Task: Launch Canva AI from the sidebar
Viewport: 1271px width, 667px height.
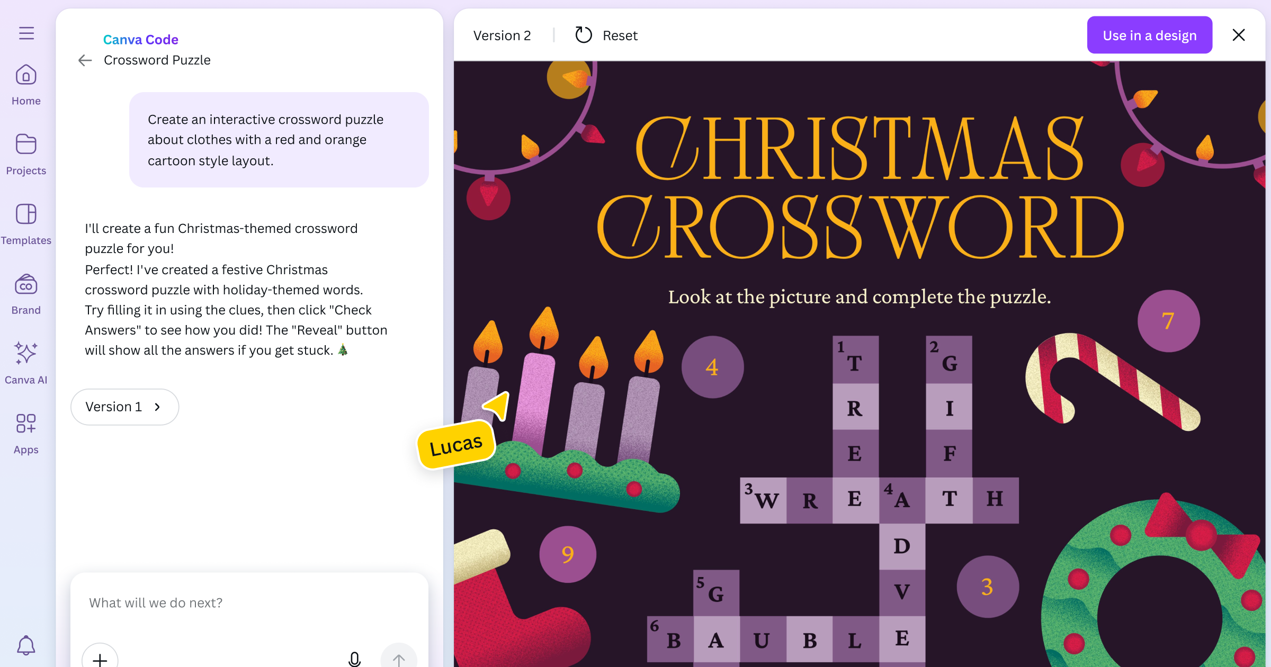Action: tap(25, 362)
